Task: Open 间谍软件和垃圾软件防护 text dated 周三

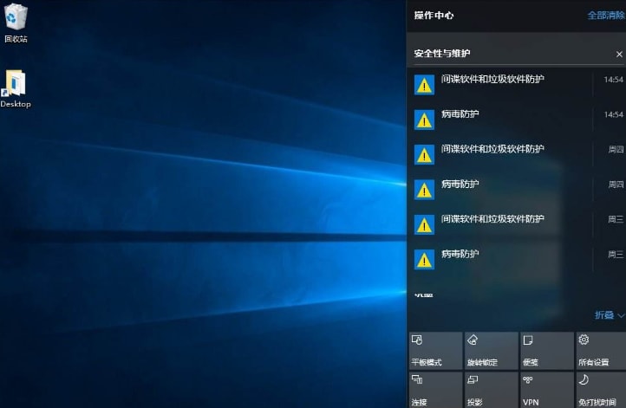Action: (492, 219)
